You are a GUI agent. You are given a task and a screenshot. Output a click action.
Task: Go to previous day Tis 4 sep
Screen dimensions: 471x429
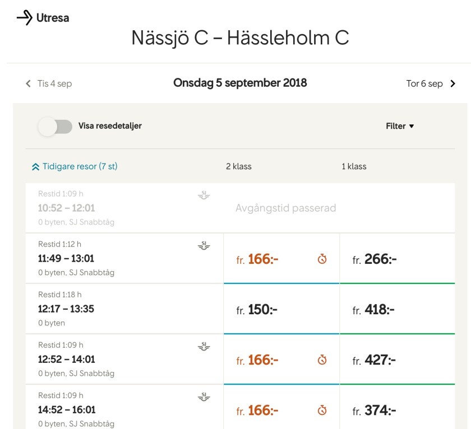tap(48, 83)
